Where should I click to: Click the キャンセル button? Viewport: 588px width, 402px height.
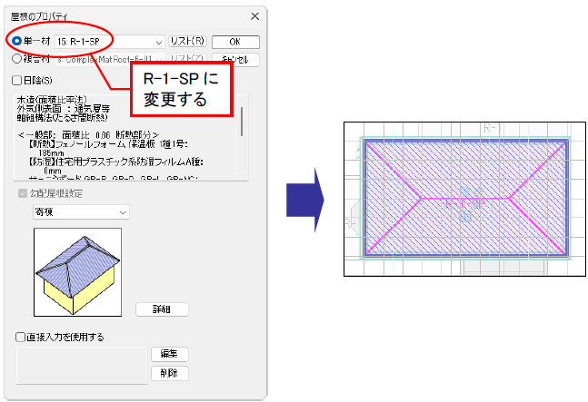click(x=235, y=60)
